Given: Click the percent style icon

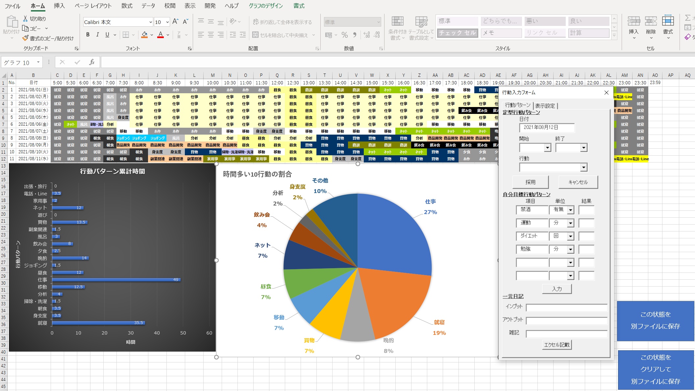Looking at the screenshot, I should coord(344,35).
